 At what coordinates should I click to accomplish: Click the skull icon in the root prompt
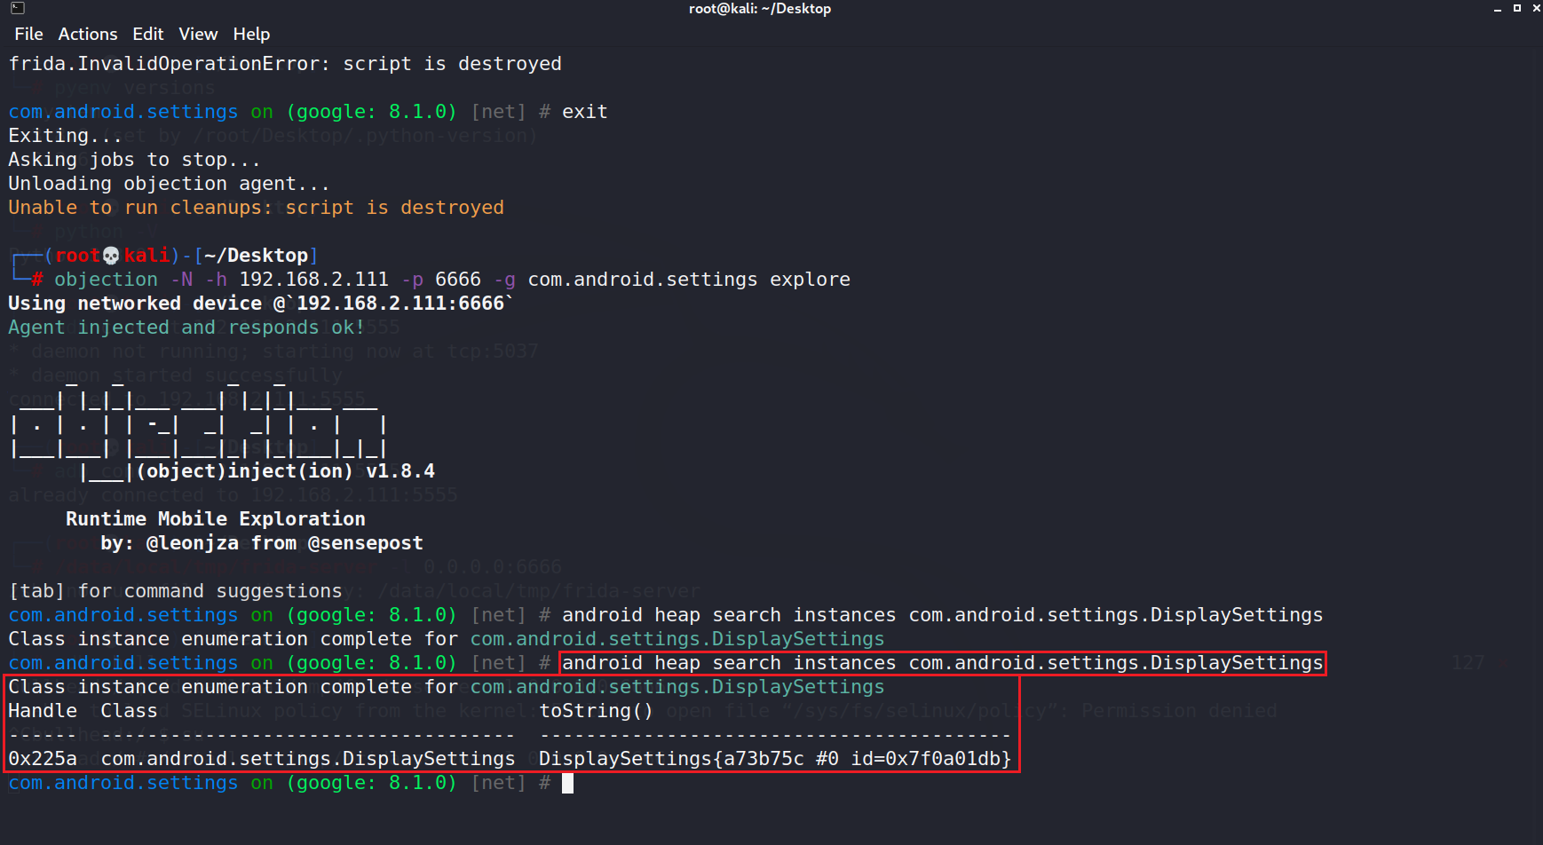pos(111,256)
